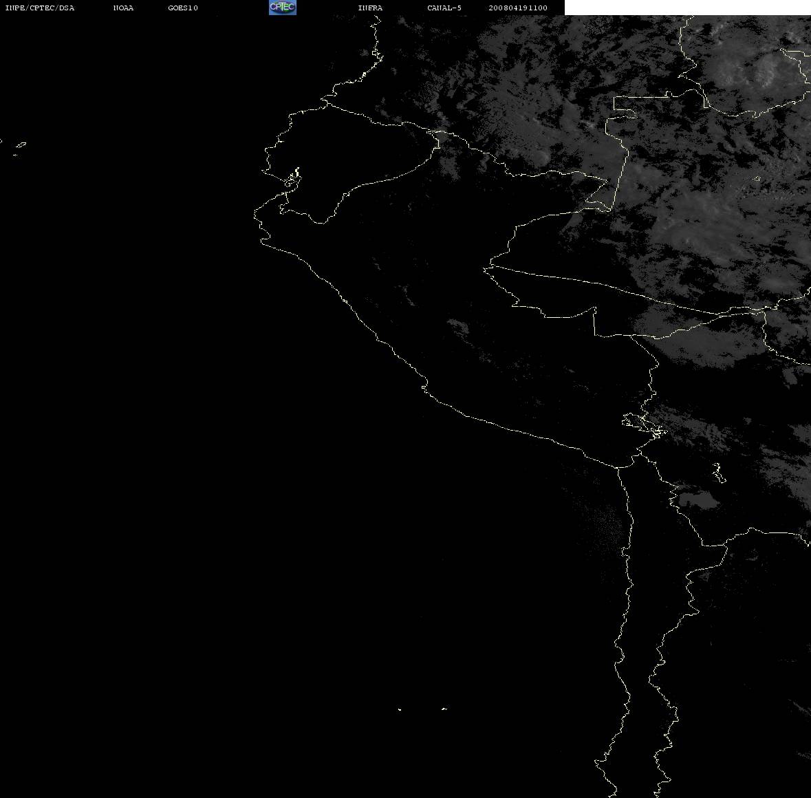Screen dimensions: 811x798
Task: Click the Lake Poopó outline in Bolivia
Action: coord(719,473)
